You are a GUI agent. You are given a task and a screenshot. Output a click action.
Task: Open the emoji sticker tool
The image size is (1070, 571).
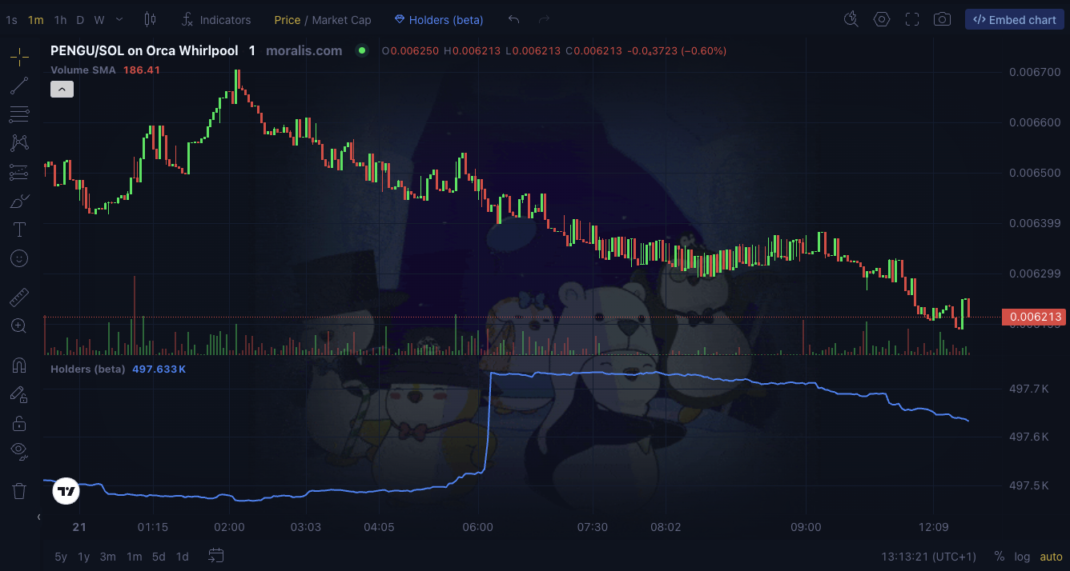(19, 258)
